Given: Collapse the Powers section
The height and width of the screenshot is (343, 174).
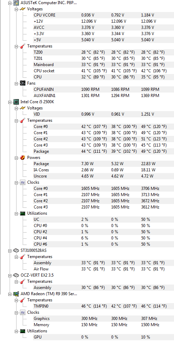Looking at the screenshot, I should tap(17, 158).
